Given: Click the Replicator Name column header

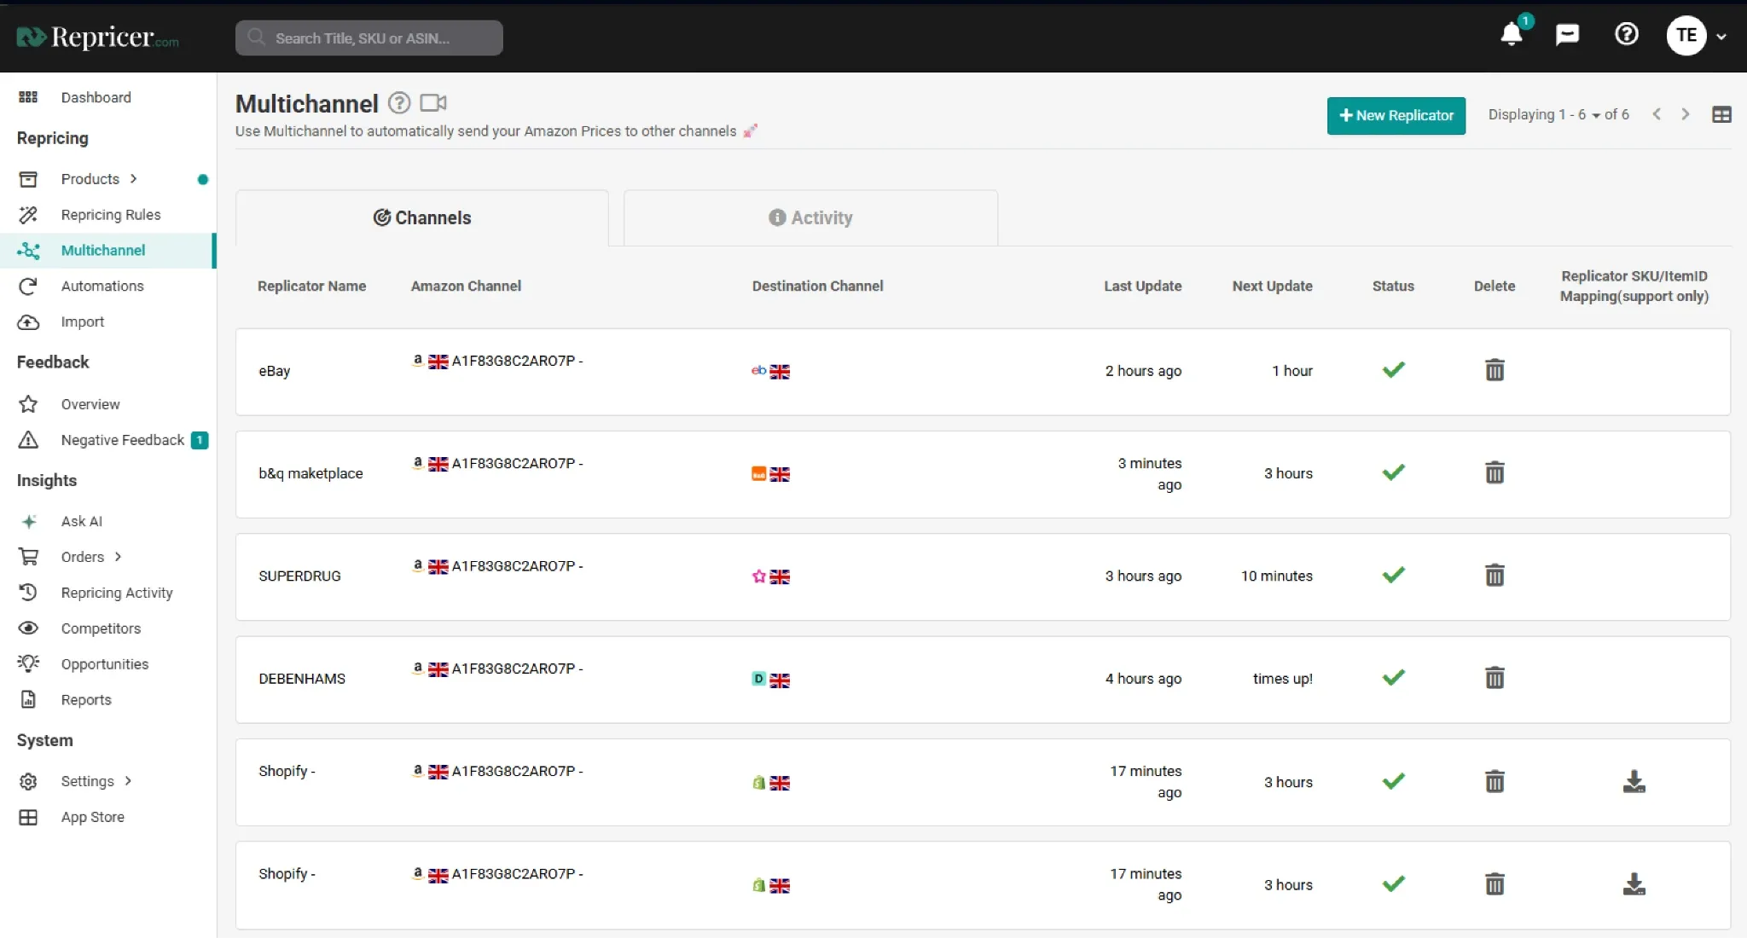Looking at the screenshot, I should [x=311, y=287].
